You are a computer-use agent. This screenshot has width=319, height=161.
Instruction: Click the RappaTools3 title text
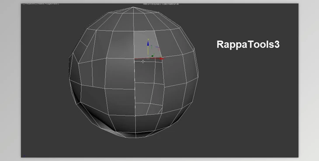click(x=248, y=44)
